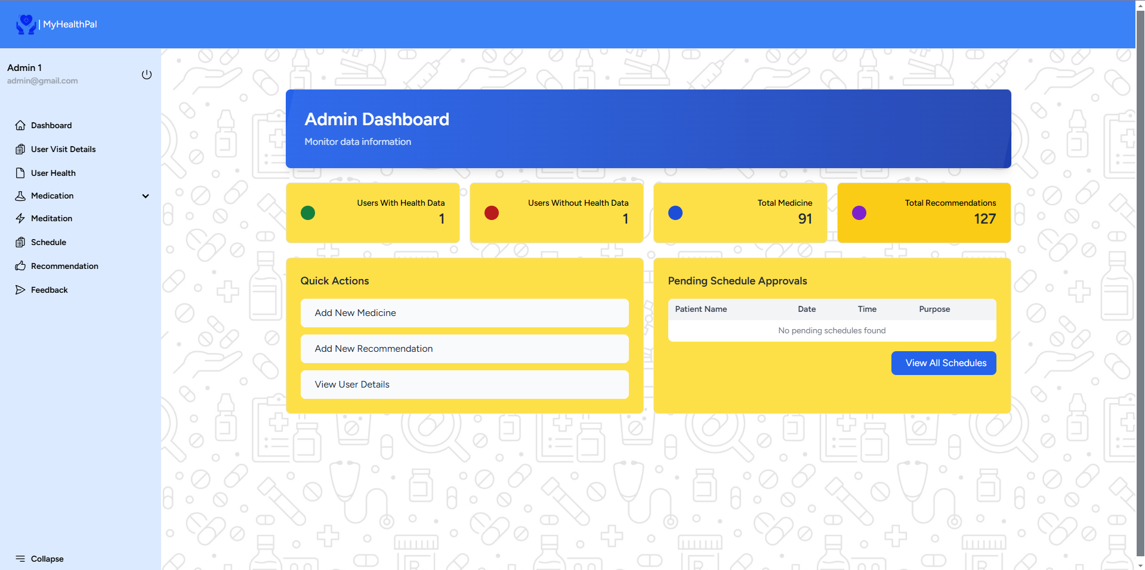
Task: Click the Recommendation thumbs-up icon
Action: pyautogui.click(x=20, y=266)
